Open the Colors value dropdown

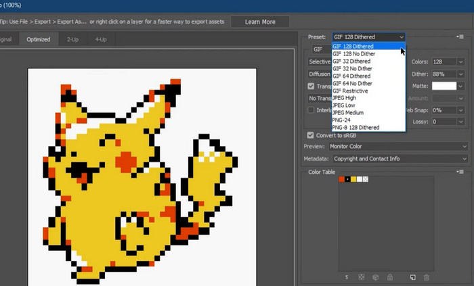pos(460,62)
